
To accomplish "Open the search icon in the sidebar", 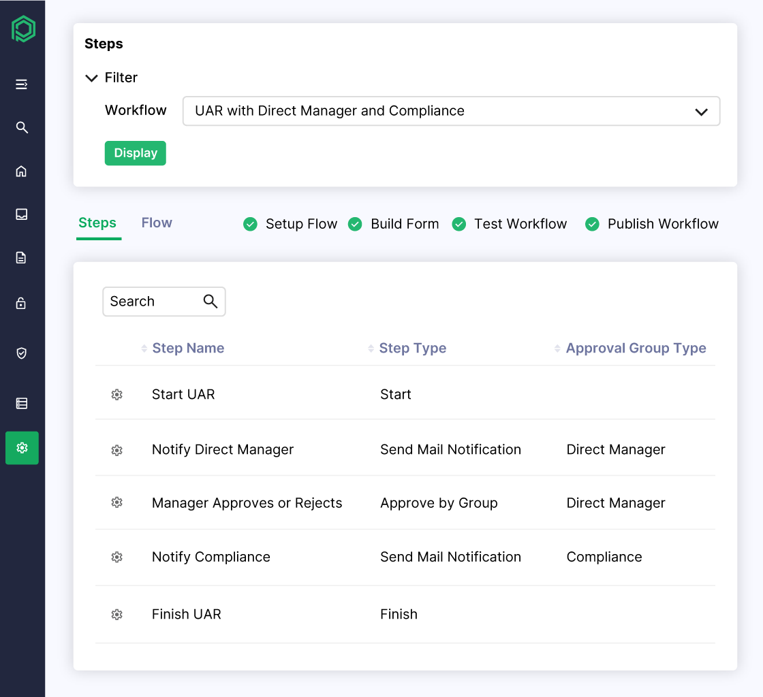I will 21,127.
